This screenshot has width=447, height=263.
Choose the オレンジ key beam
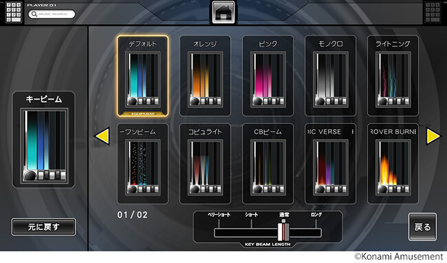click(x=205, y=76)
